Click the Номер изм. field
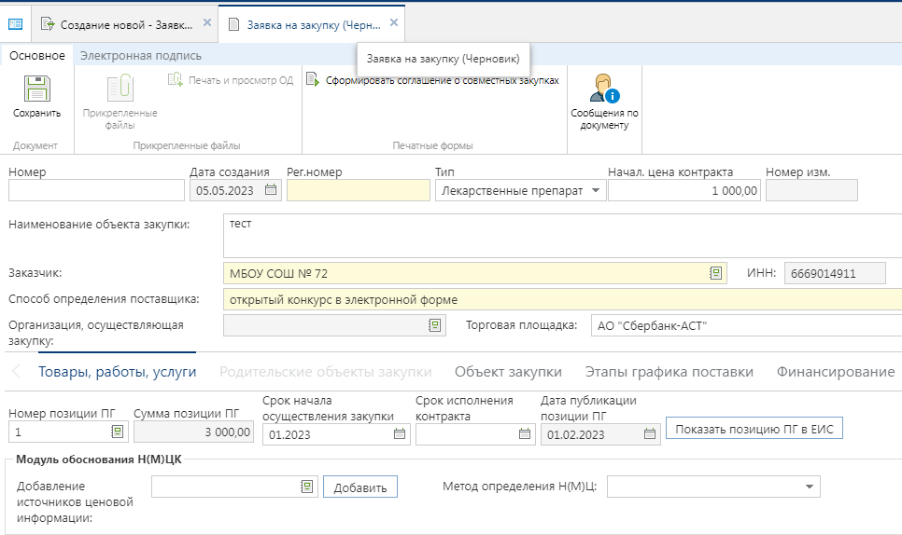 tap(811, 190)
